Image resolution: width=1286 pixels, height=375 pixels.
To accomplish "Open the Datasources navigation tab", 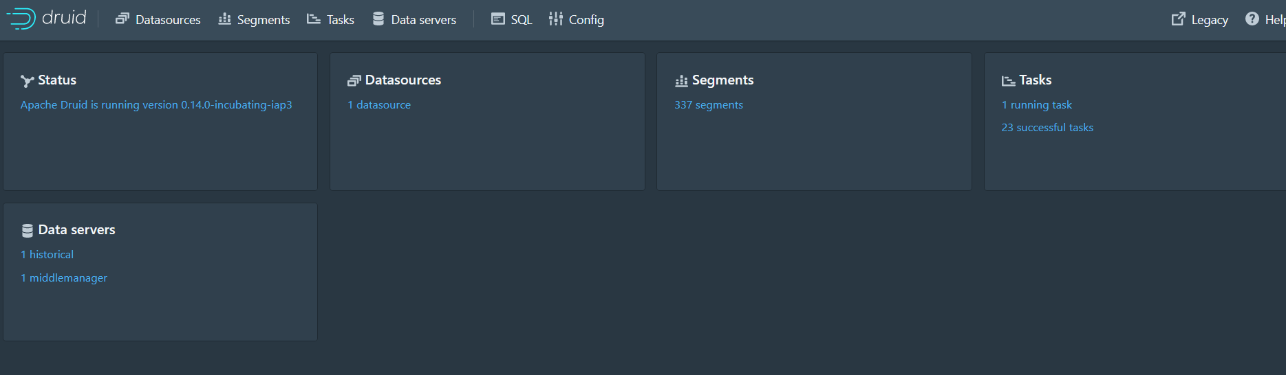I will tap(168, 20).
